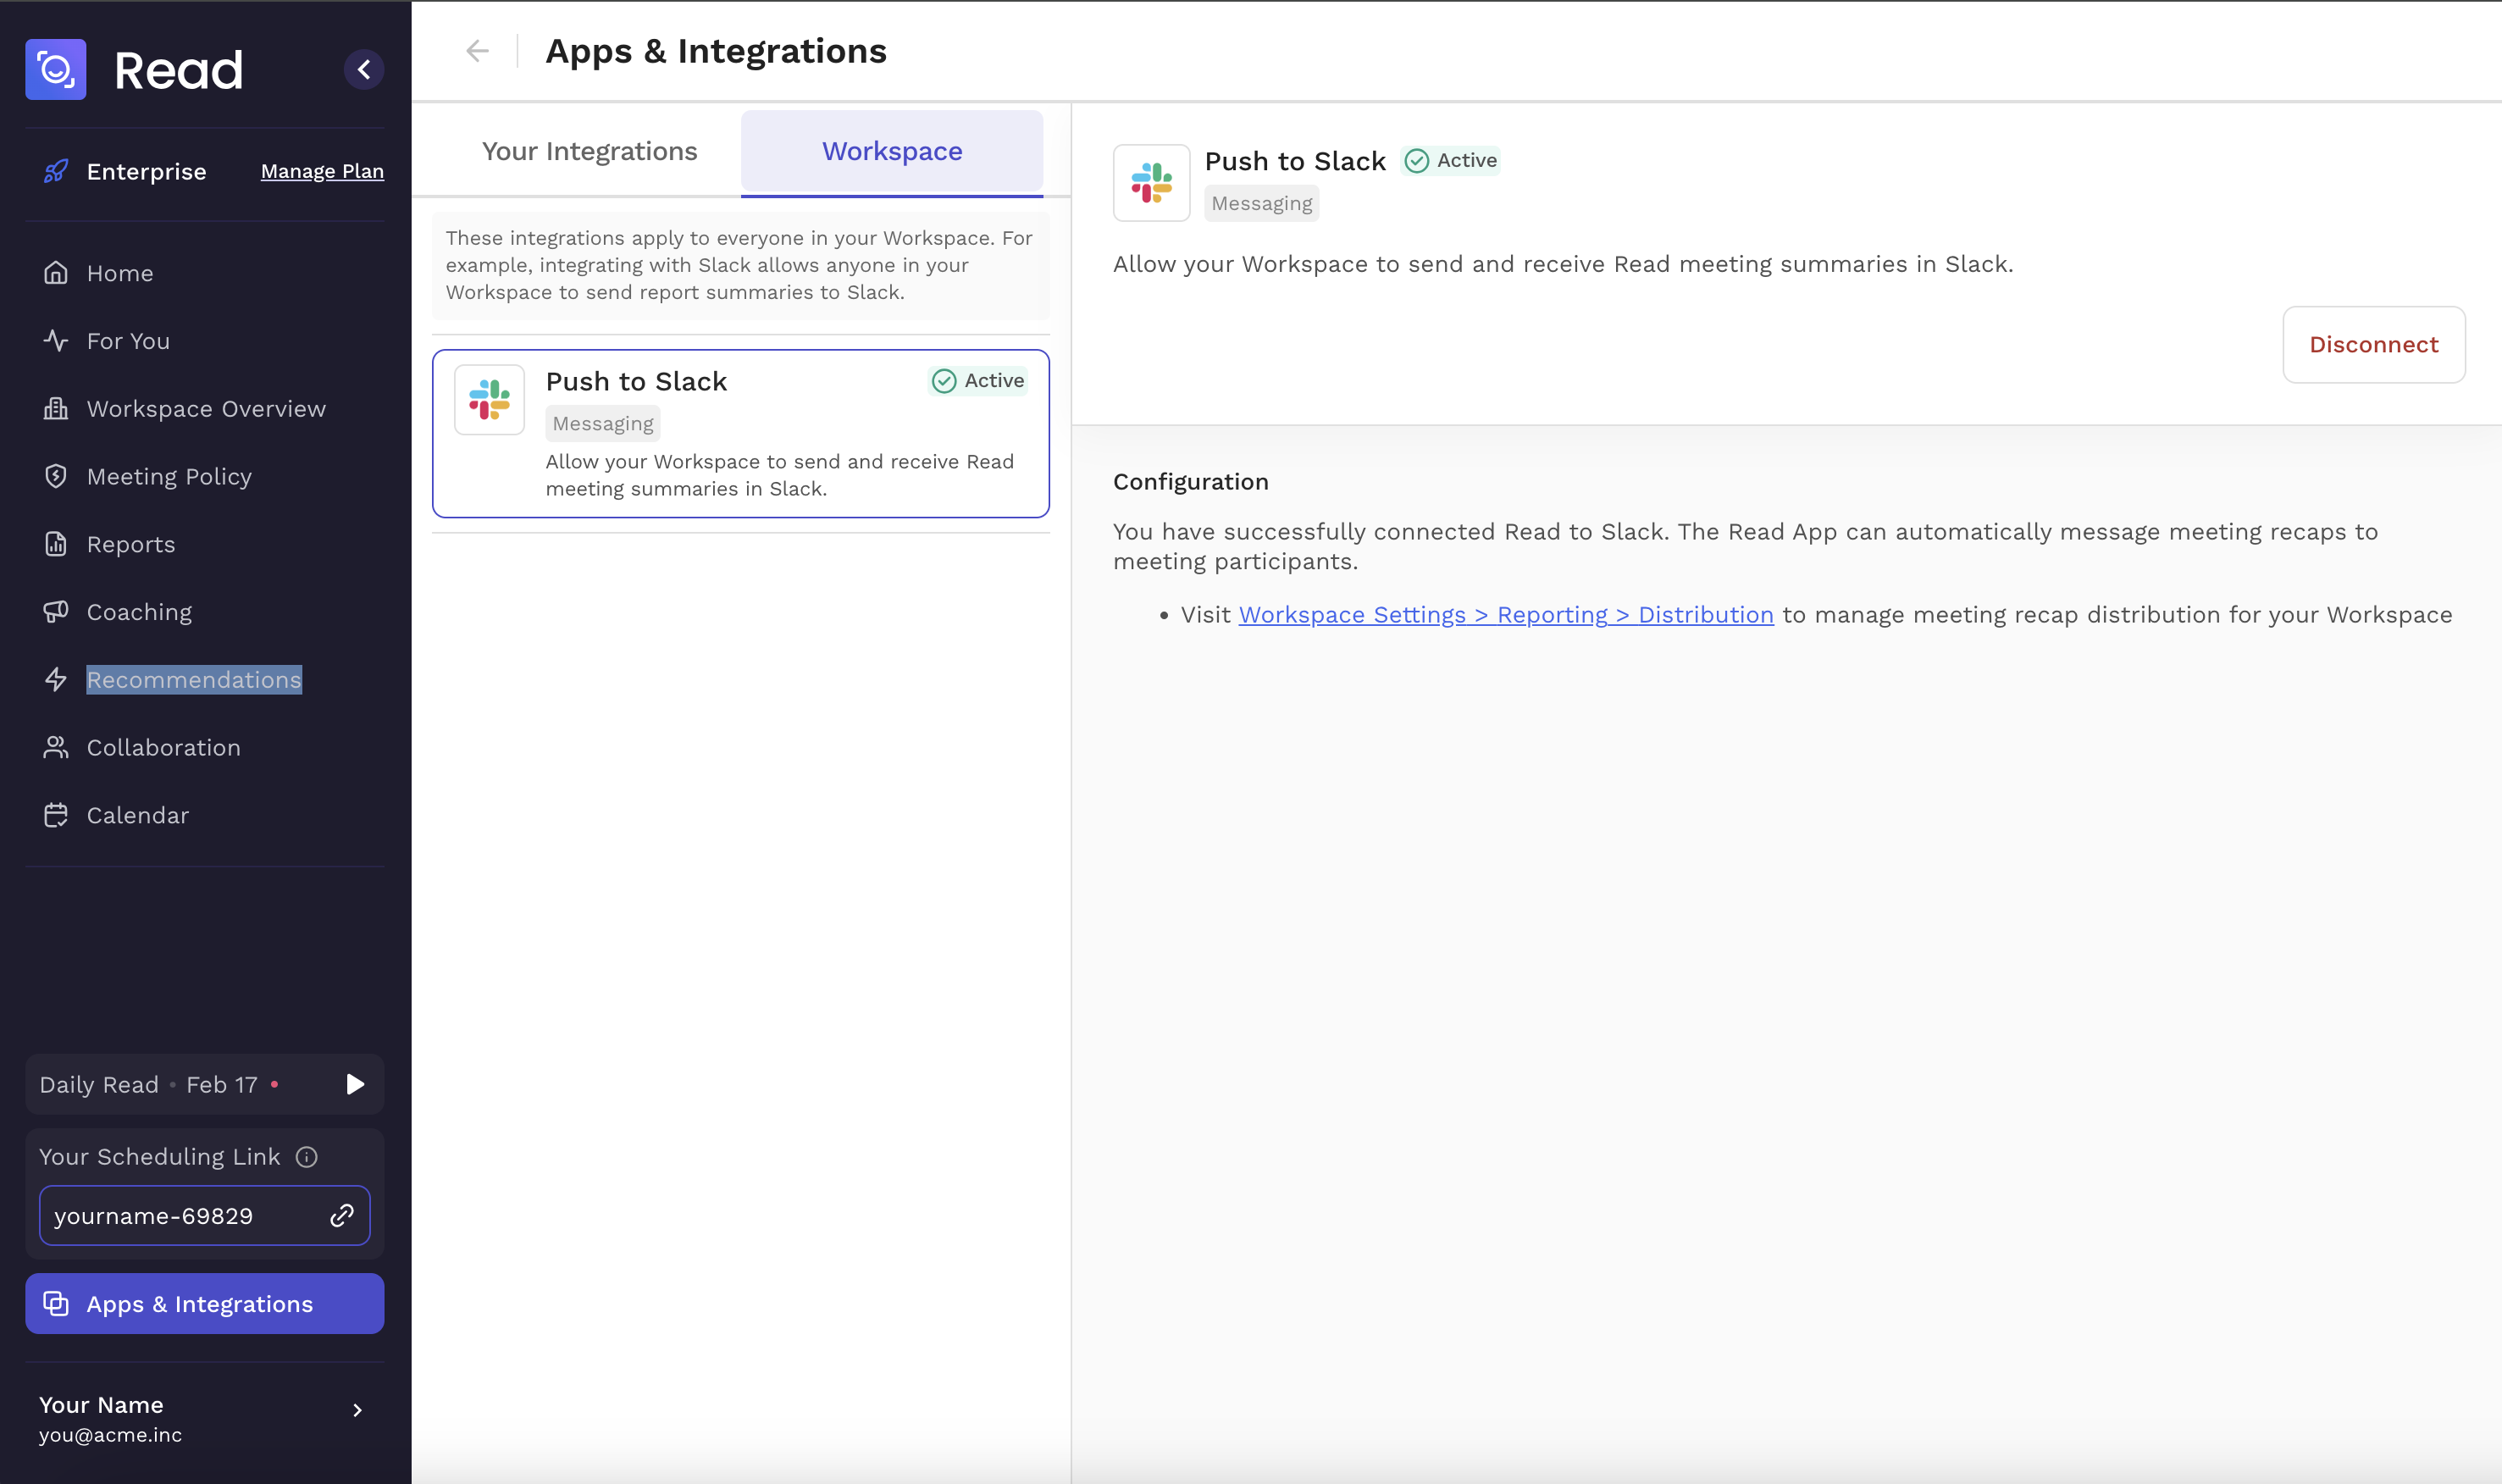2502x1484 pixels.
Task: Switch to Your Integrations tab
Action: pos(589,151)
